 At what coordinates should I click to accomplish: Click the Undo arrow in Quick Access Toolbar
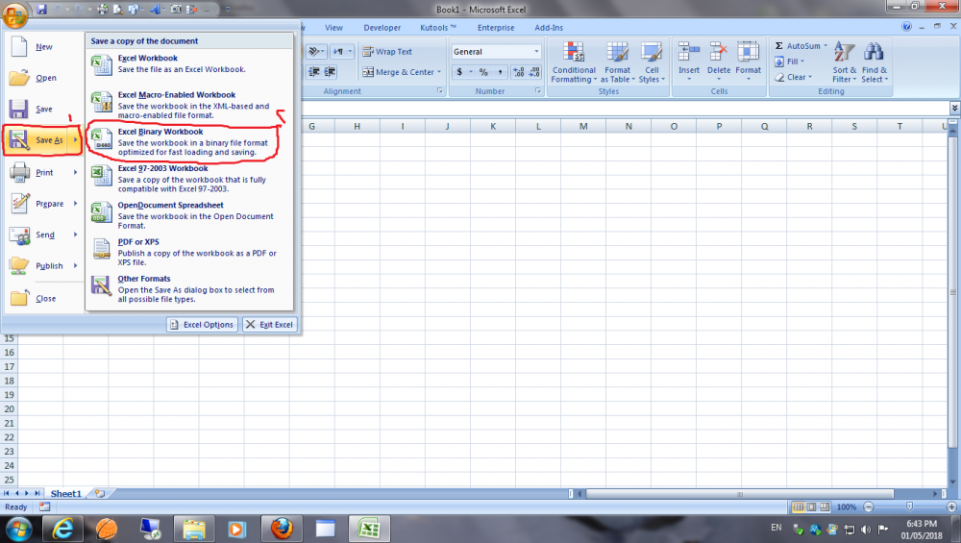point(59,10)
